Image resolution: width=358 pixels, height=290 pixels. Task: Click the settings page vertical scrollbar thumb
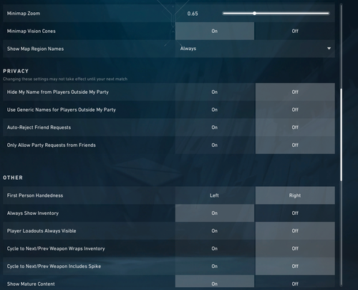point(341,135)
